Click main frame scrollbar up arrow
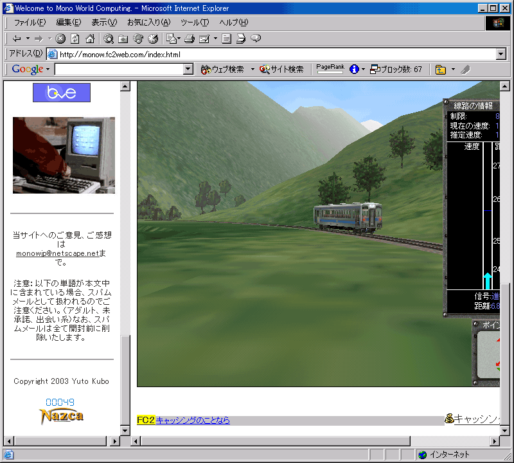The width and height of the screenshot is (514, 463). (505, 86)
